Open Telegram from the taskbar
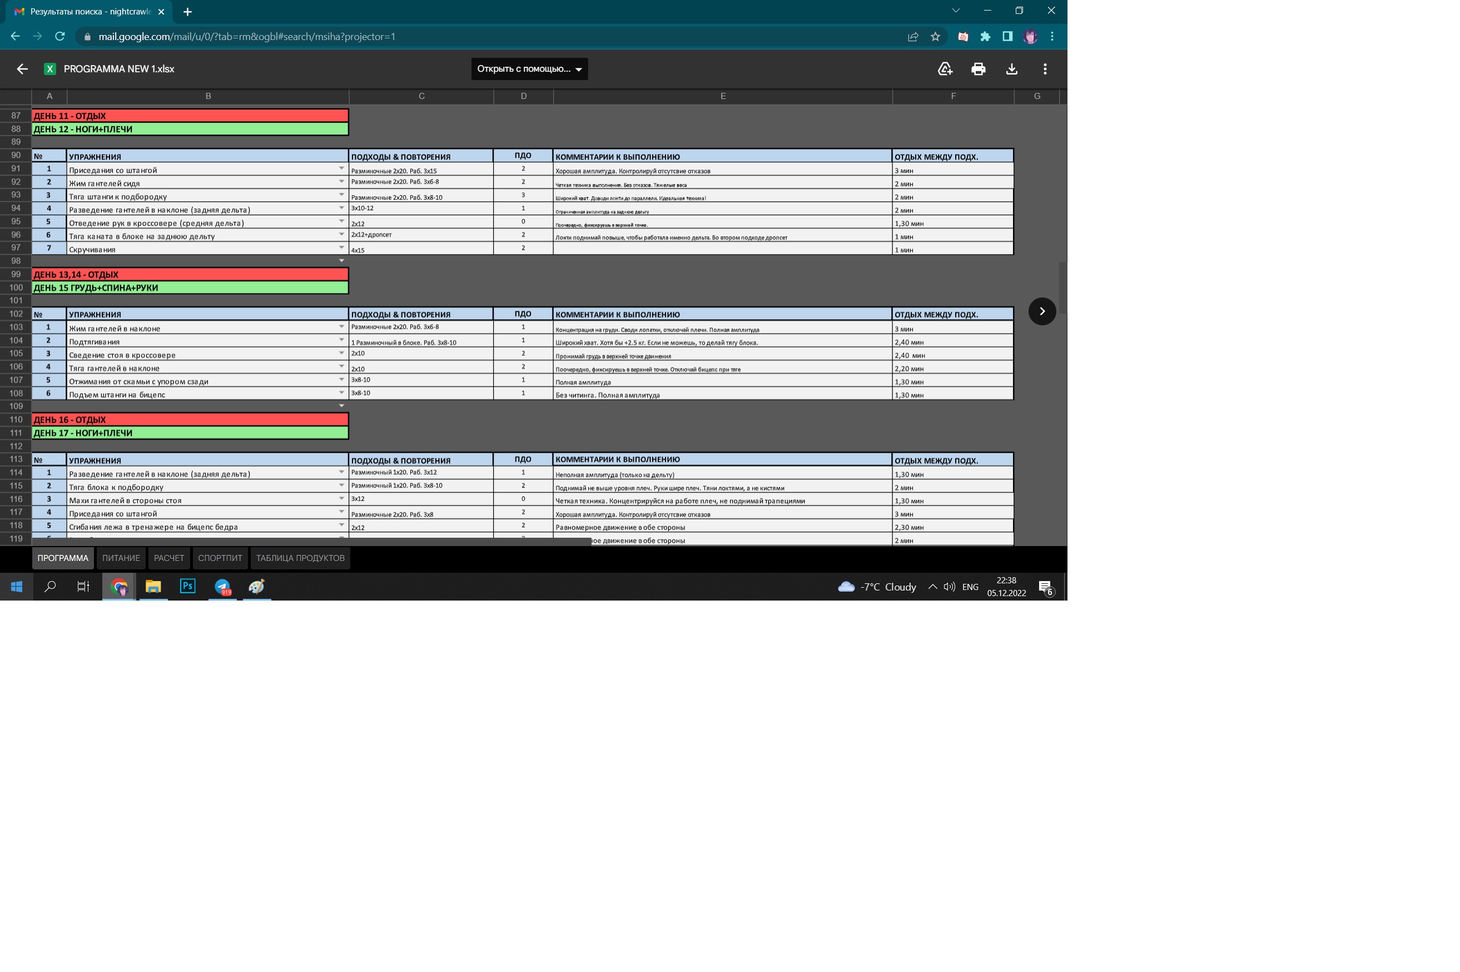 222,587
